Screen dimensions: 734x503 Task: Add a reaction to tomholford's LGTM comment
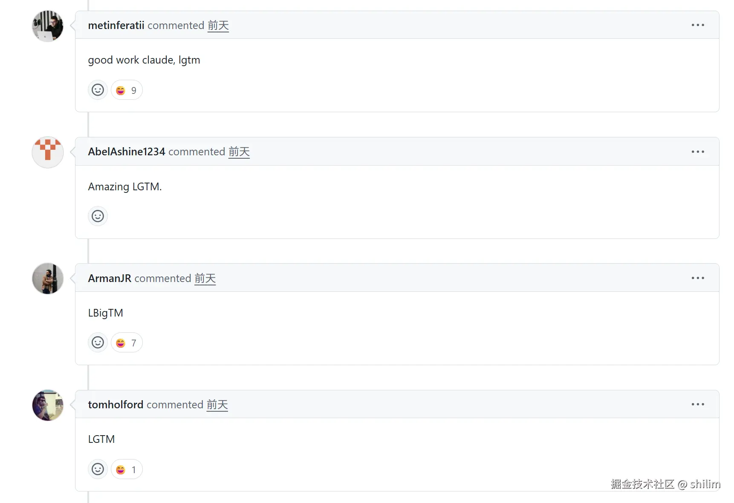coord(98,469)
